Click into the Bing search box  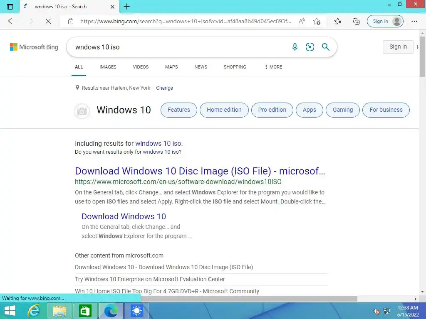[179, 47]
